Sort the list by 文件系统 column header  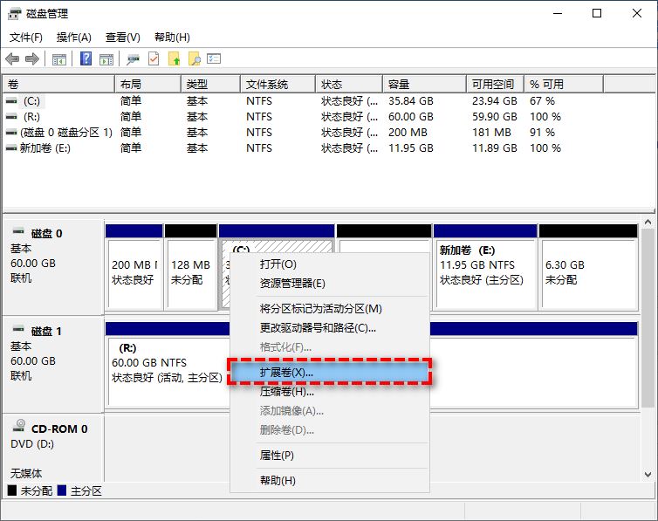(x=267, y=85)
